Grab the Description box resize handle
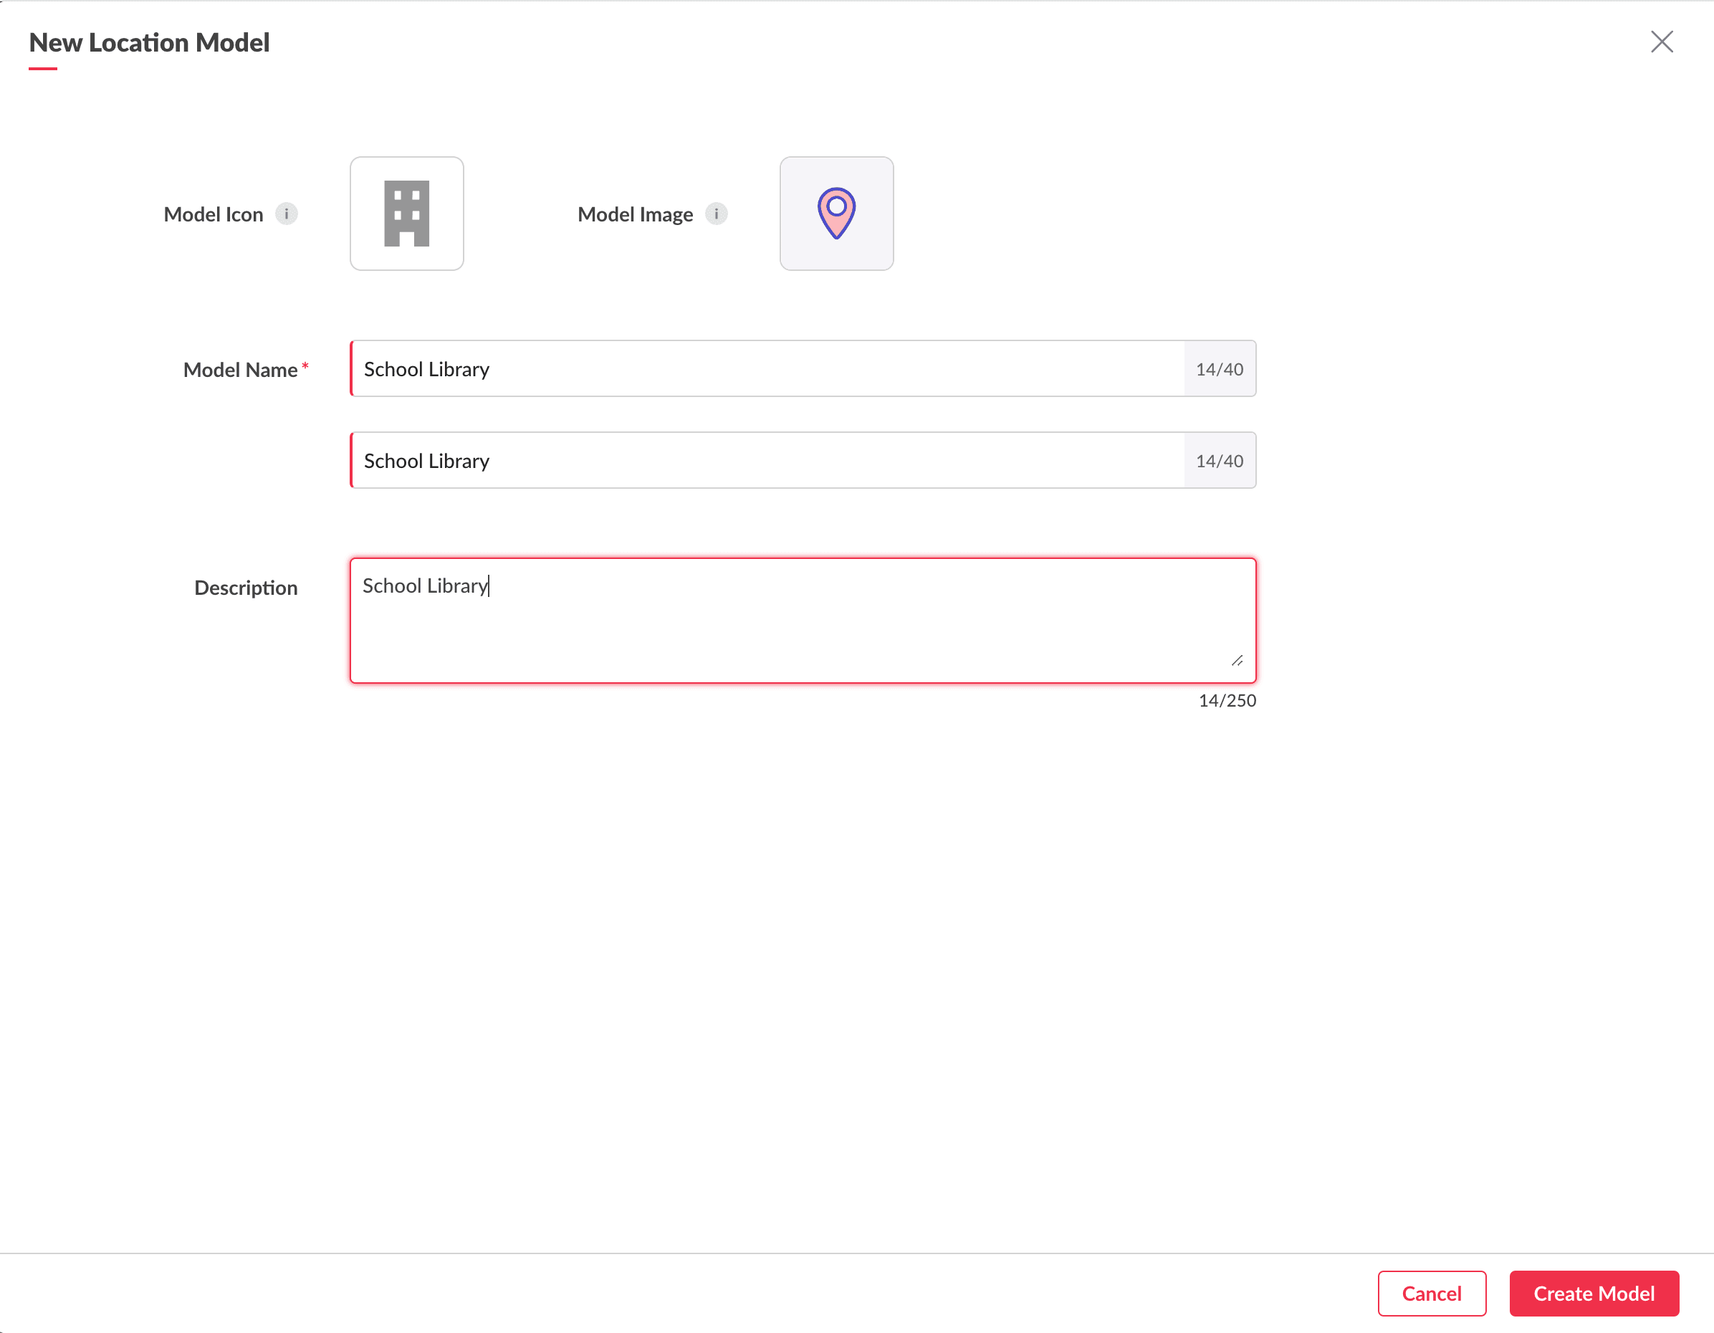The height and width of the screenshot is (1333, 1714). click(x=1237, y=661)
